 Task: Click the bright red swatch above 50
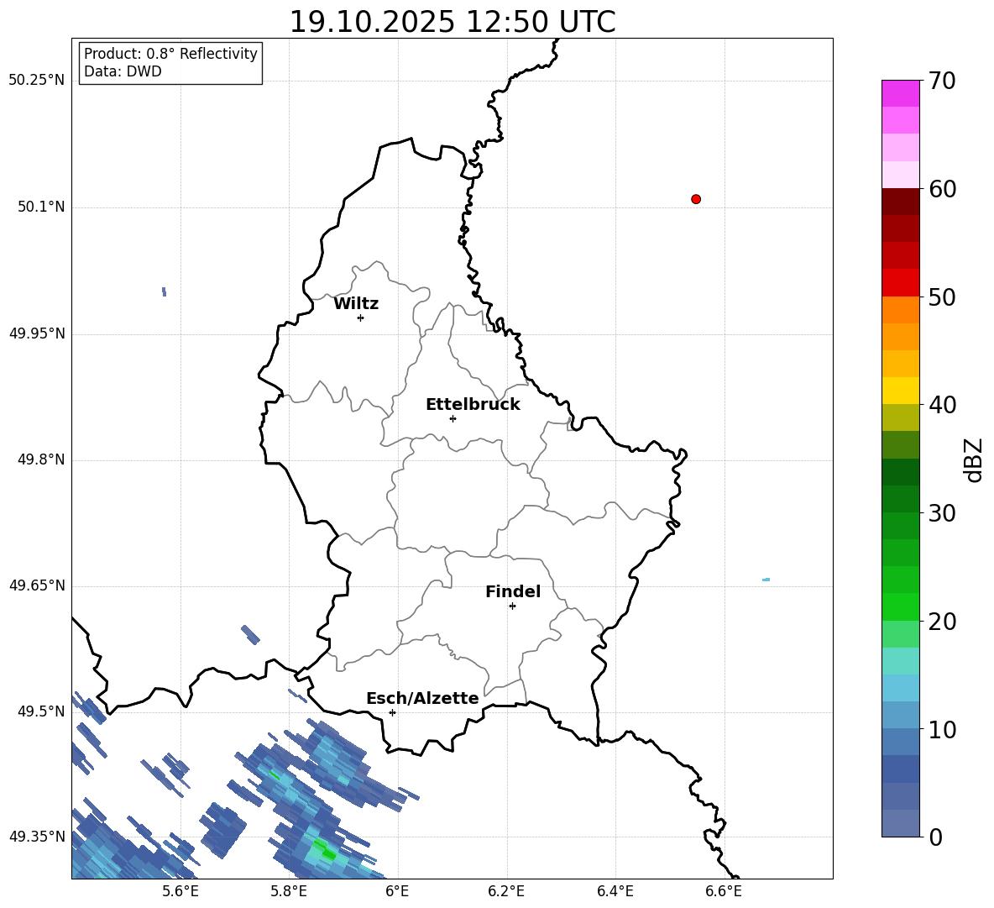click(900, 283)
